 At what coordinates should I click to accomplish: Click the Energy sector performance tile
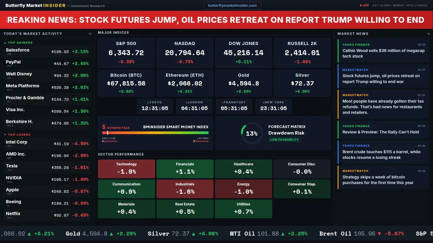(x=243, y=189)
